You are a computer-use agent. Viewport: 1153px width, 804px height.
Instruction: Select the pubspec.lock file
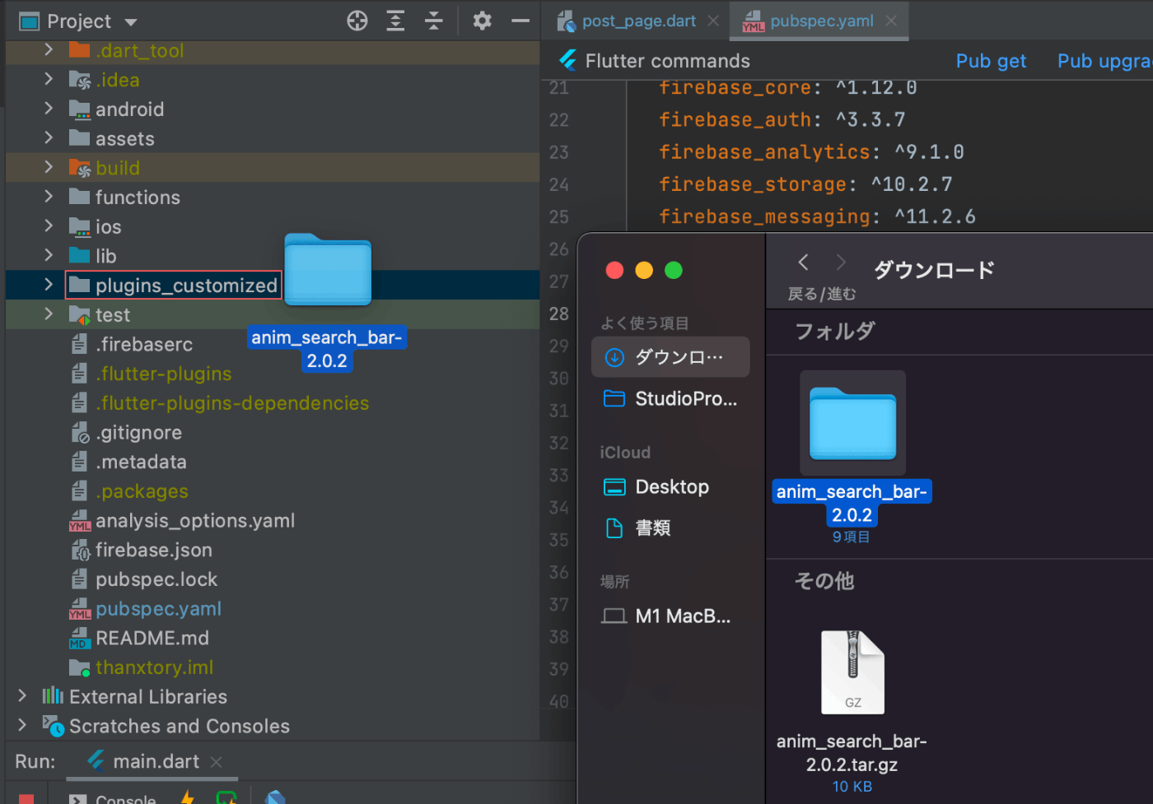coord(156,579)
